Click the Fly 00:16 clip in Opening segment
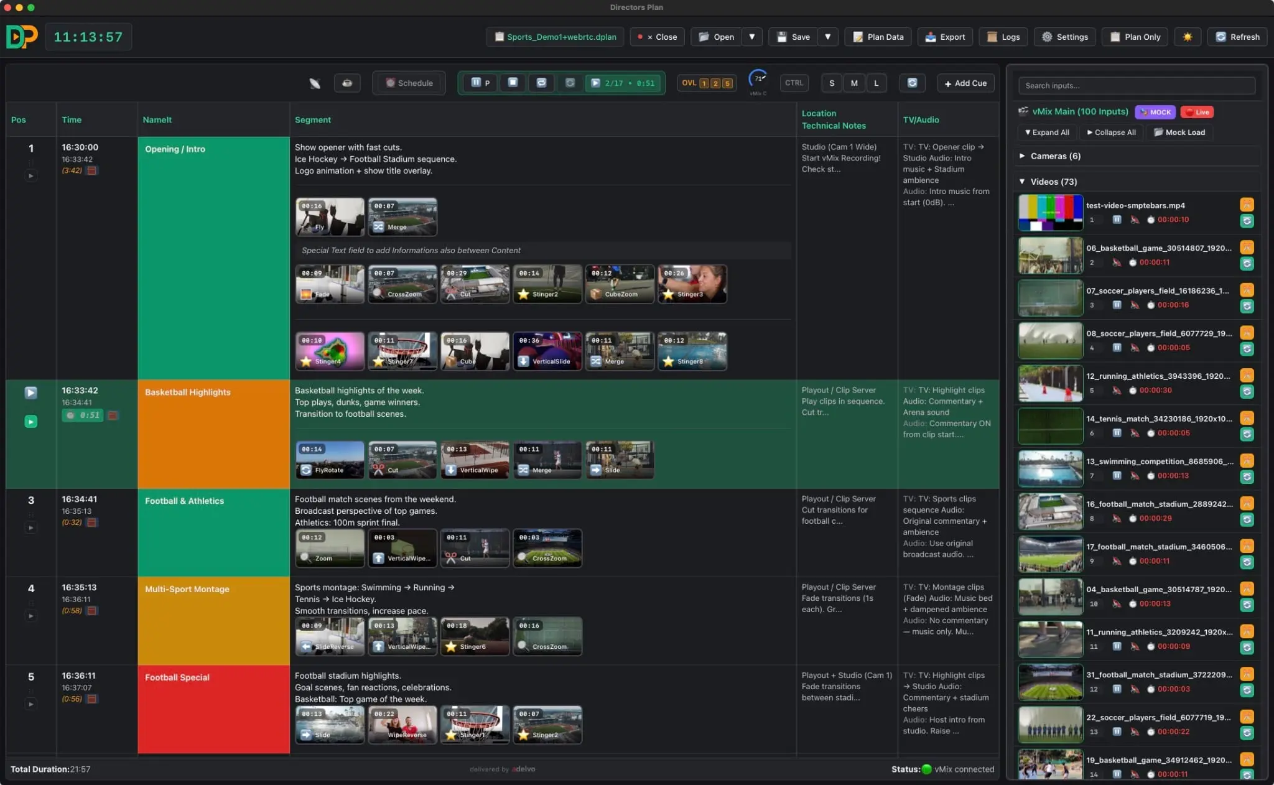The height and width of the screenshot is (785, 1274). [330, 216]
